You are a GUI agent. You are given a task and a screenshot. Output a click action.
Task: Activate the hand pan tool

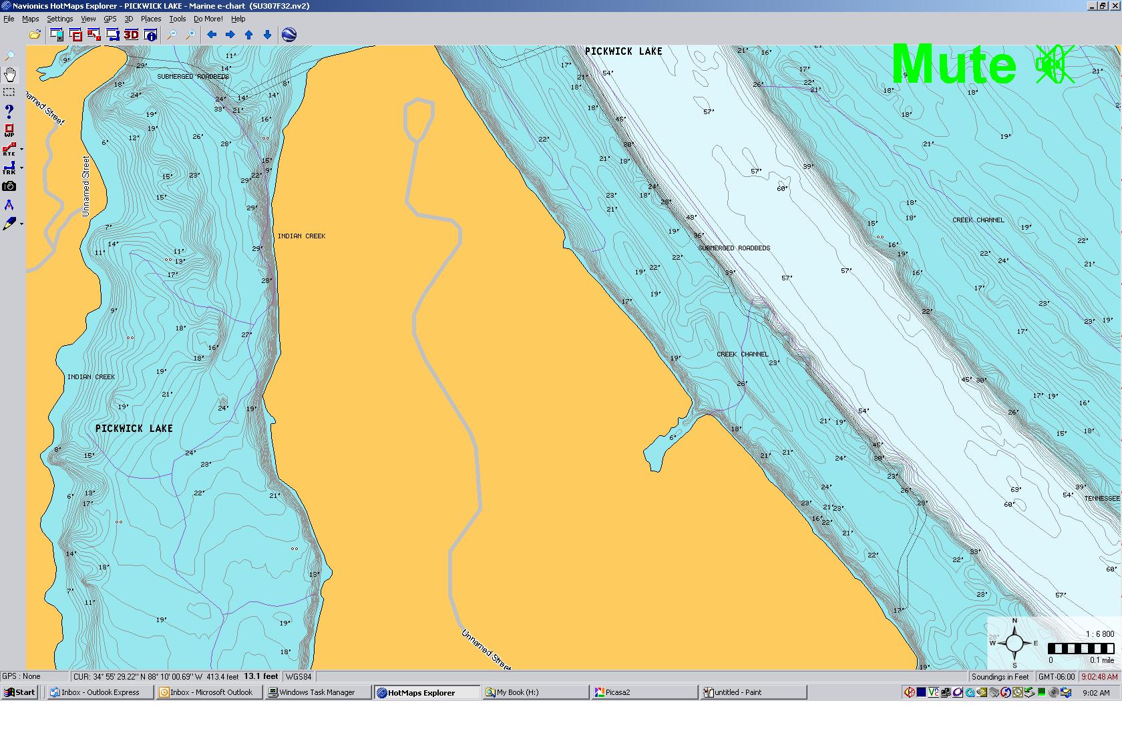click(x=9, y=74)
